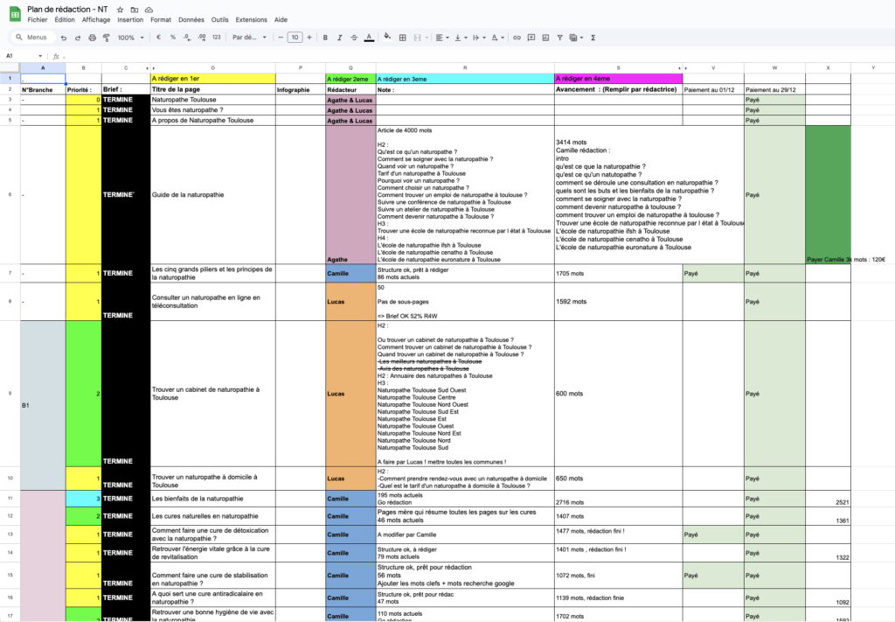895x622 pixels.
Task: Toggle strikethrough formatting
Action: click(352, 38)
